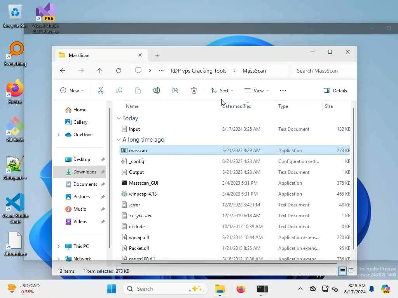Open the Sort dropdown menu

(222, 90)
